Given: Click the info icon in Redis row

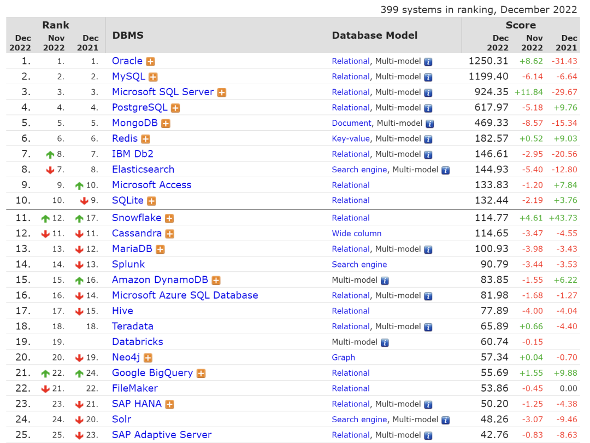Looking at the screenshot, I should coord(428,139).
